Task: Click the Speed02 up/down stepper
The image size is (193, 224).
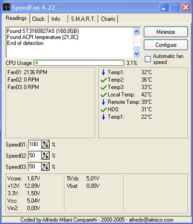Action: (45, 155)
